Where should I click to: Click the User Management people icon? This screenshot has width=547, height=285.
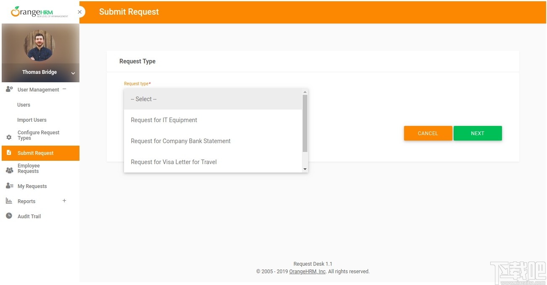click(x=9, y=89)
